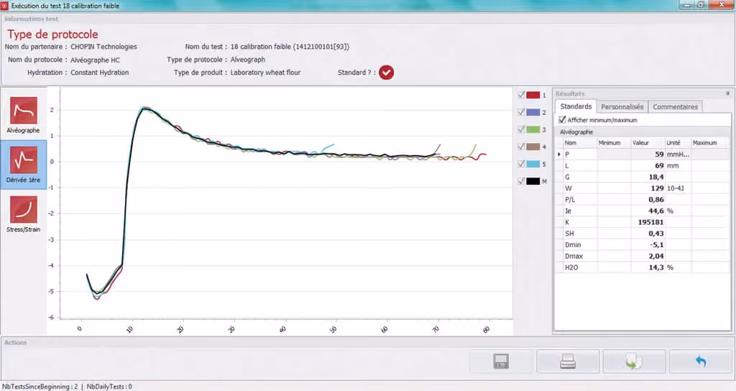
Task: Open the Standards tab
Action: 576,106
